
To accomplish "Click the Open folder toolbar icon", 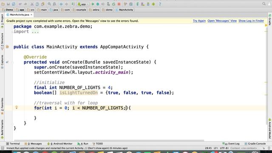I will [3, 4].
